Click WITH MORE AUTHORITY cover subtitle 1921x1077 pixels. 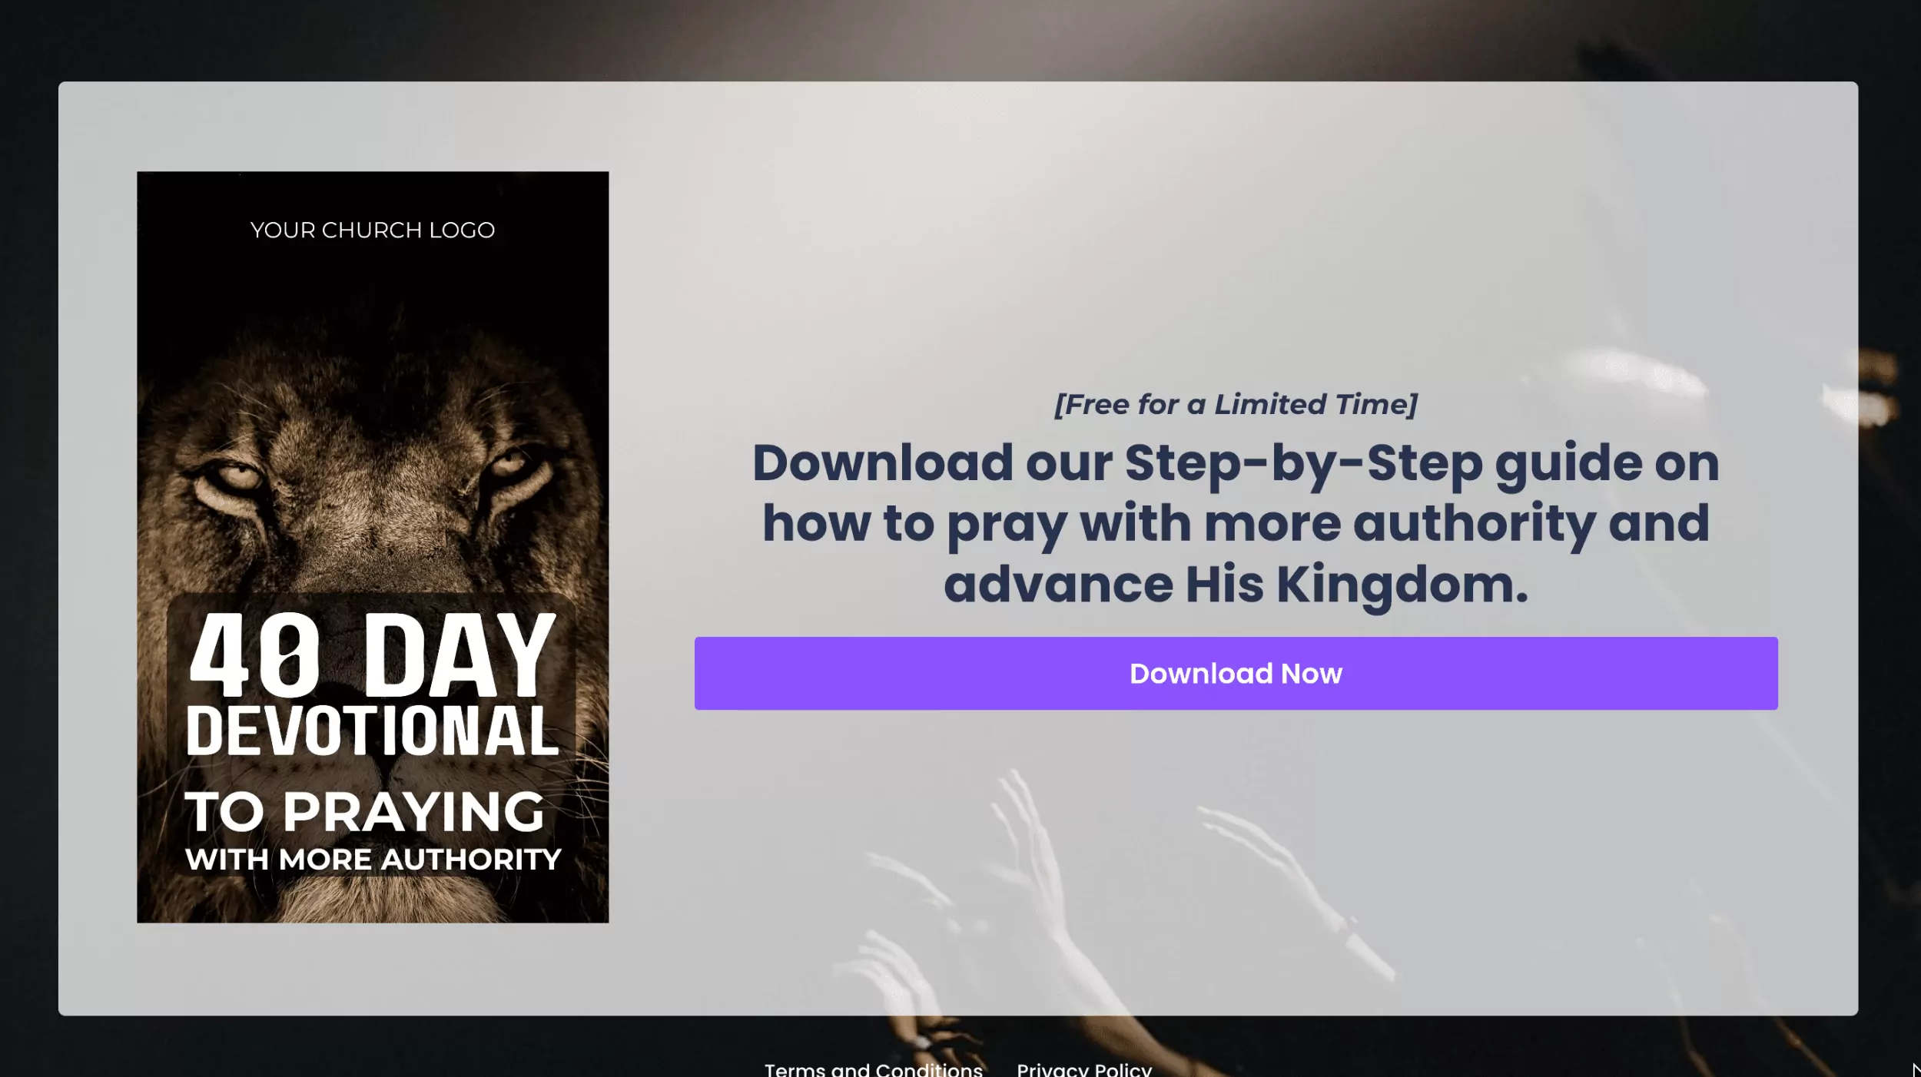pos(373,860)
